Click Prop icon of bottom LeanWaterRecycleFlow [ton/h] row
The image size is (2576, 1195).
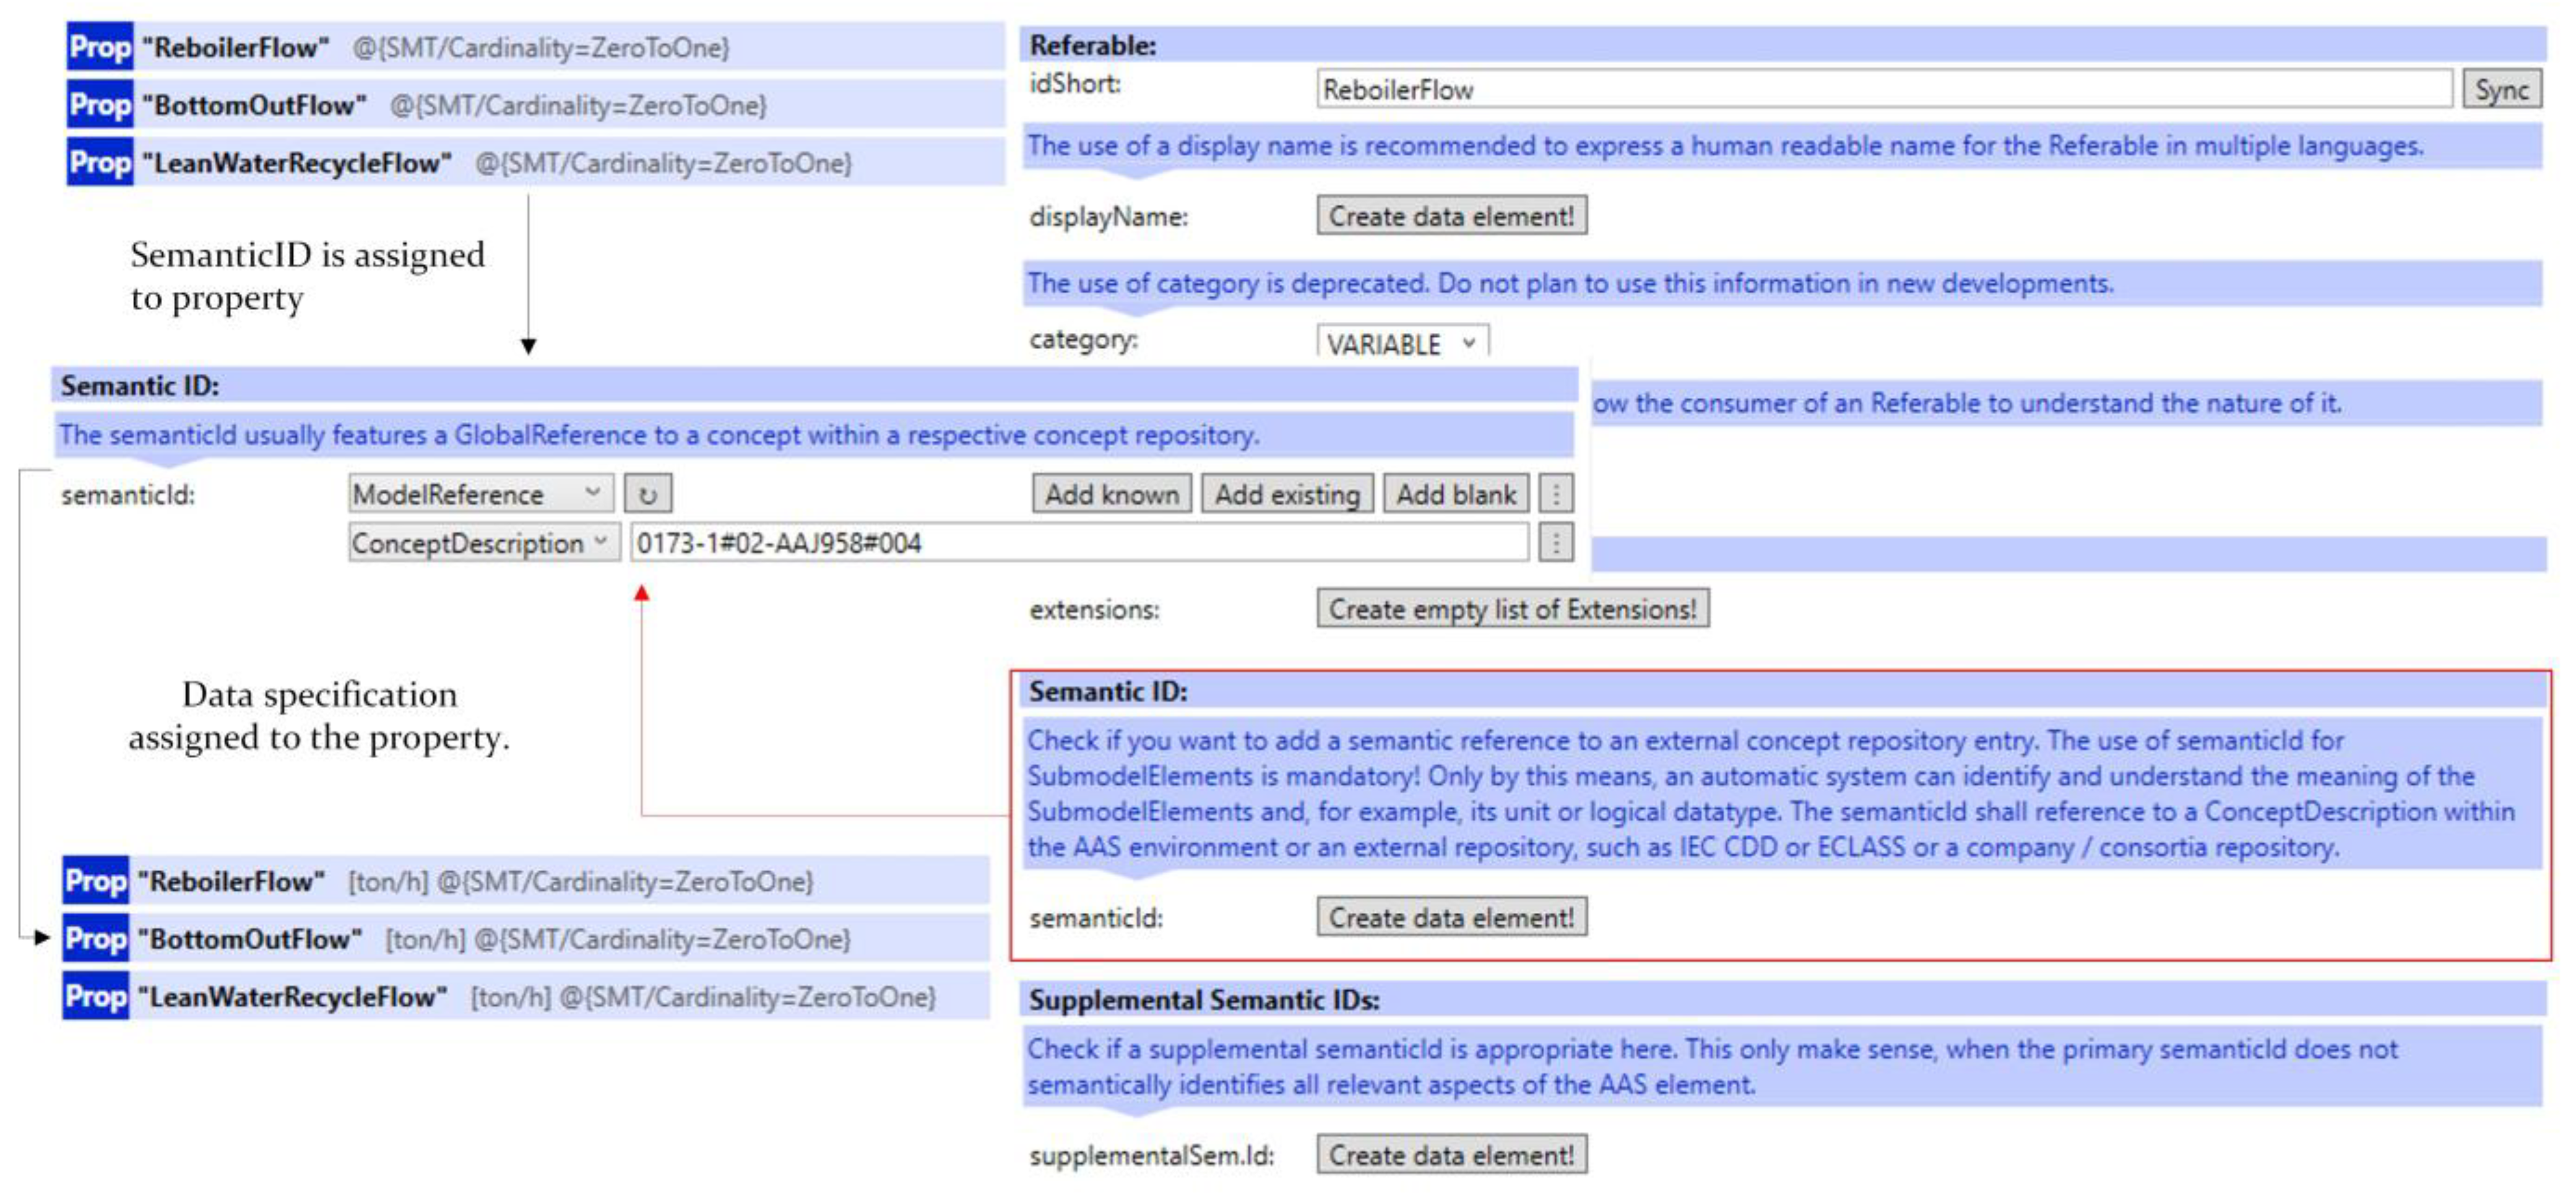[x=96, y=997]
